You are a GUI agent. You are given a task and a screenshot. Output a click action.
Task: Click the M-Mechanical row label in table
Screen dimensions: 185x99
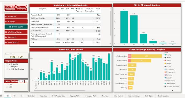click(36, 31)
